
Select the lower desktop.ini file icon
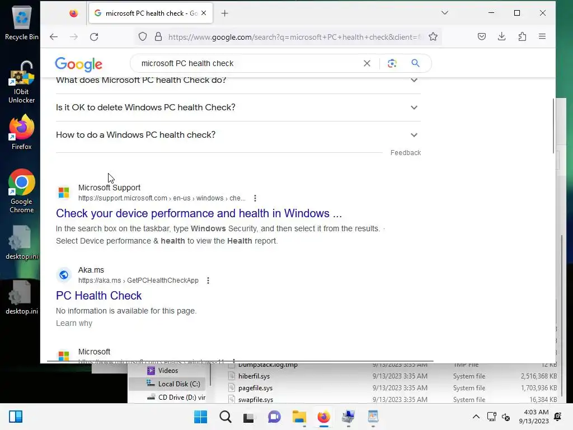[x=22, y=297]
